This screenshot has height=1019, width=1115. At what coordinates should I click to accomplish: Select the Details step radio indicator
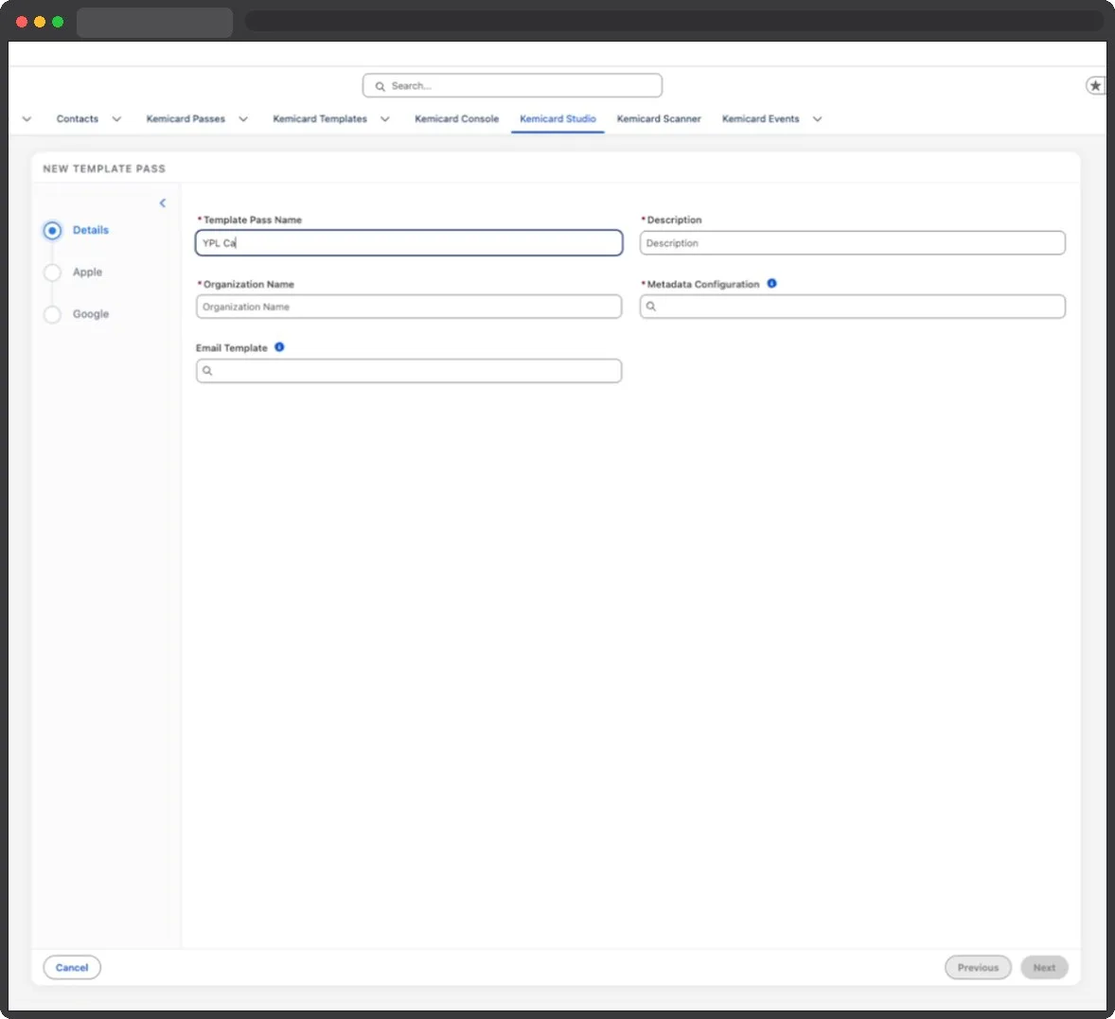pyautogui.click(x=52, y=230)
